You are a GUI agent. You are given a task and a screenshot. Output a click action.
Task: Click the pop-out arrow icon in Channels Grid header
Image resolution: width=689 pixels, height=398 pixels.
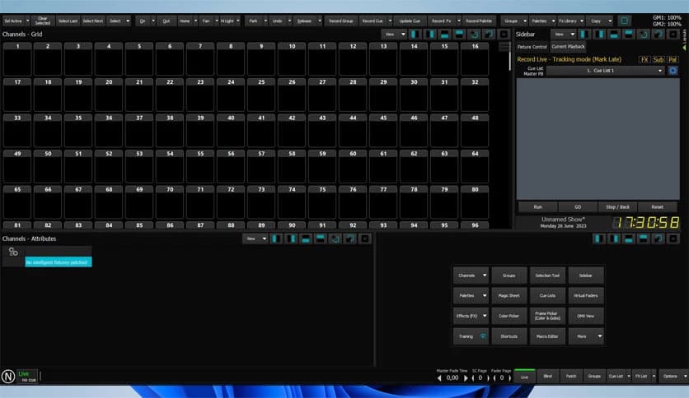click(x=489, y=35)
